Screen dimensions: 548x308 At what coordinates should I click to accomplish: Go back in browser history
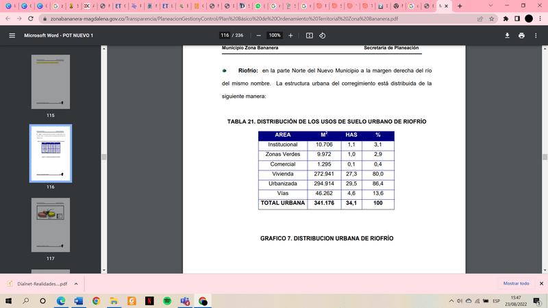coord(8,18)
